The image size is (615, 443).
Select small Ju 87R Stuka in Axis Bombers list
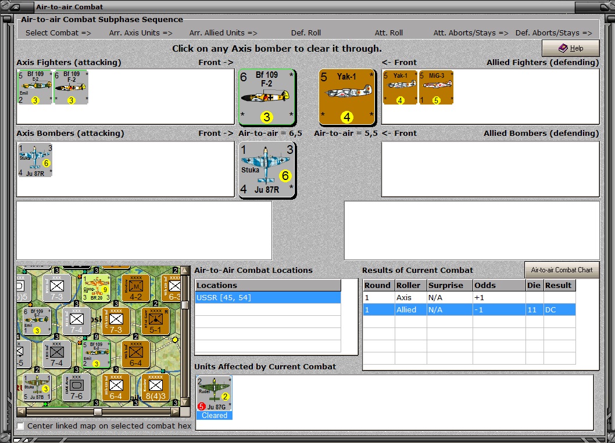tap(35, 160)
